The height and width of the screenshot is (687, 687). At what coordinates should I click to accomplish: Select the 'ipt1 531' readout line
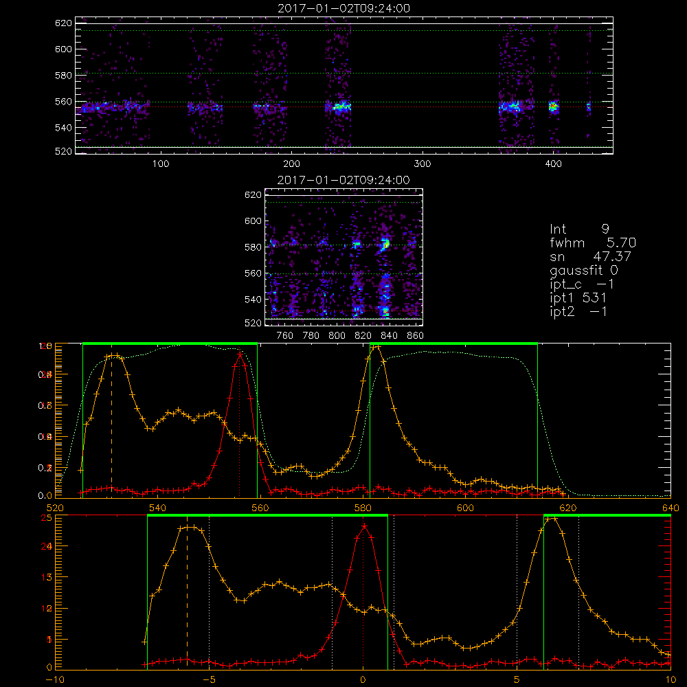click(x=578, y=298)
